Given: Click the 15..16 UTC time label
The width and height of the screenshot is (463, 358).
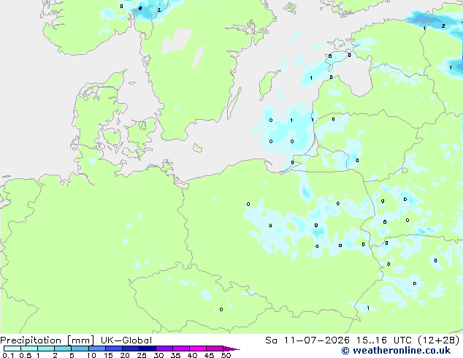Looking at the screenshot, I should click(x=383, y=340).
